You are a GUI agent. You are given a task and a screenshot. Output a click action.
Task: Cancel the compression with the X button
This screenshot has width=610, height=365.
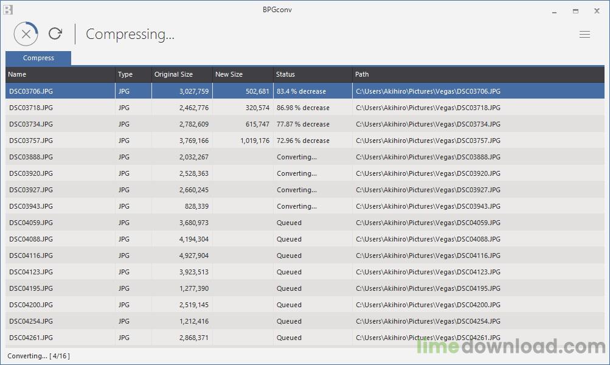pos(26,34)
